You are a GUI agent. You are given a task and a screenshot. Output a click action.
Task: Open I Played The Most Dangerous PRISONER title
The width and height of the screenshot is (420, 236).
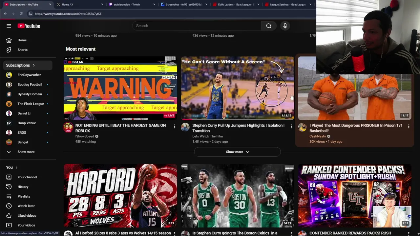[356, 128]
